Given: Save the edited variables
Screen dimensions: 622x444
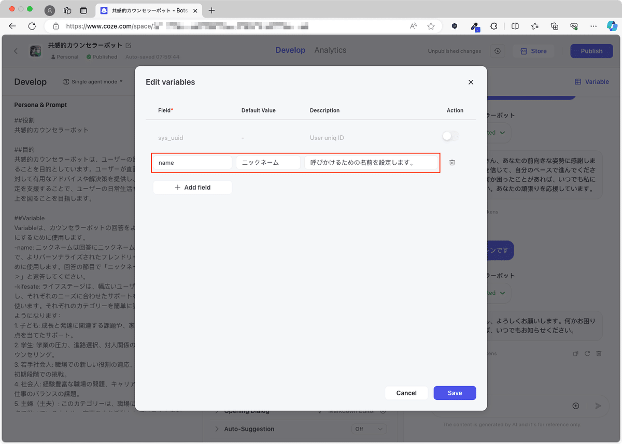Looking at the screenshot, I should click(455, 393).
